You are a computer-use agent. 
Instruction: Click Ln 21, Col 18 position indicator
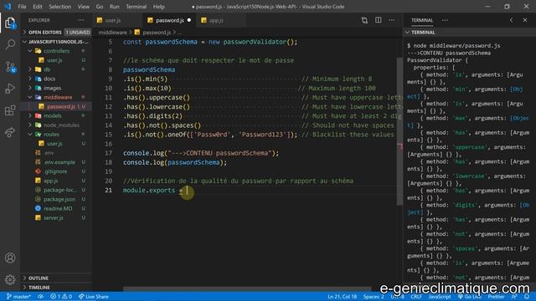[x=343, y=297]
